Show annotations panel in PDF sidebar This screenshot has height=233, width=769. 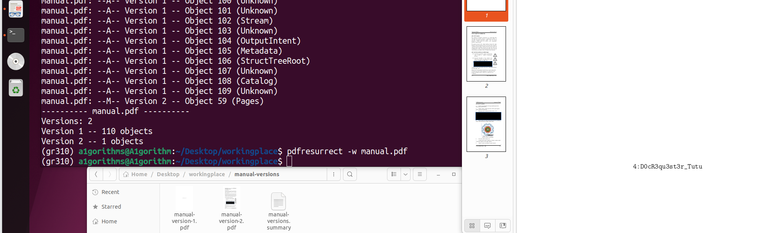[x=487, y=226]
